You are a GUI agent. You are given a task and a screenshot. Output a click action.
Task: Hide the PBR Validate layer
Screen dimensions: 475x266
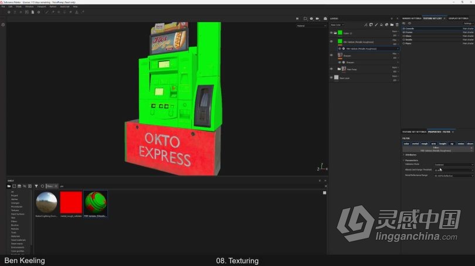(331, 42)
